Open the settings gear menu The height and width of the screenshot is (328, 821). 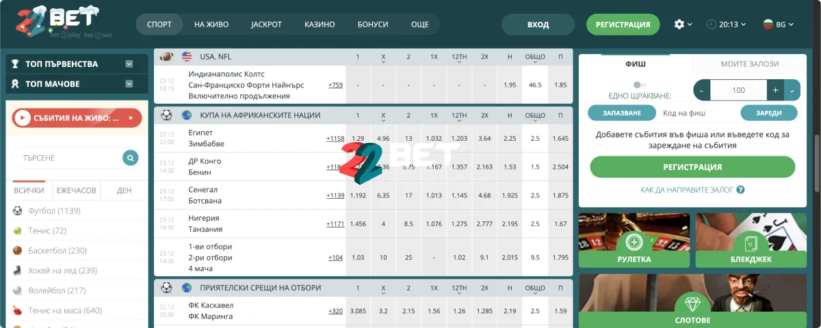point(683,25)
